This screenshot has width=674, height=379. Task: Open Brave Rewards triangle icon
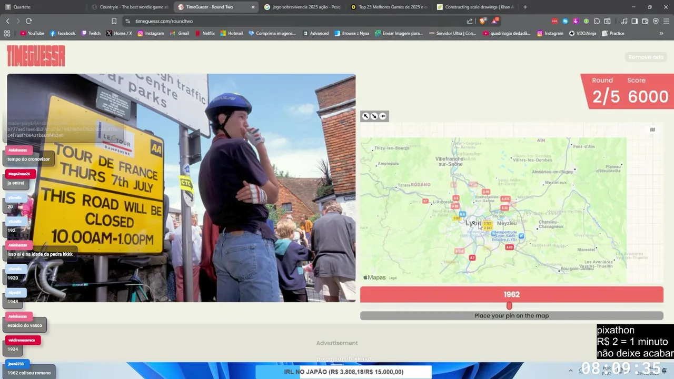[x=495, y=21]
